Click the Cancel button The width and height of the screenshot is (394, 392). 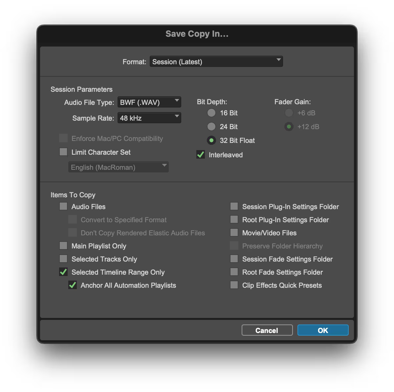pyautogui.click(x=267, y=330)
